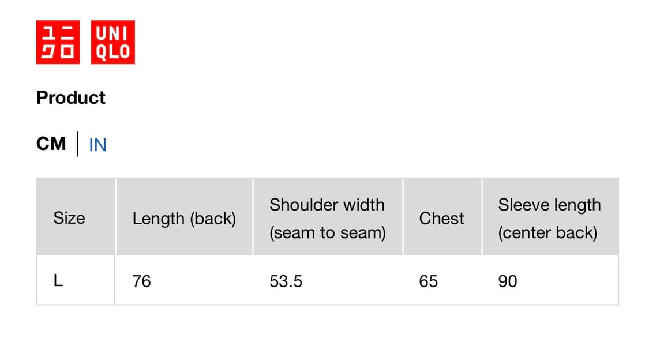The image size is (649, 342).
Task: Click the Shoulder width column header
Action: (x=327, y=218)
